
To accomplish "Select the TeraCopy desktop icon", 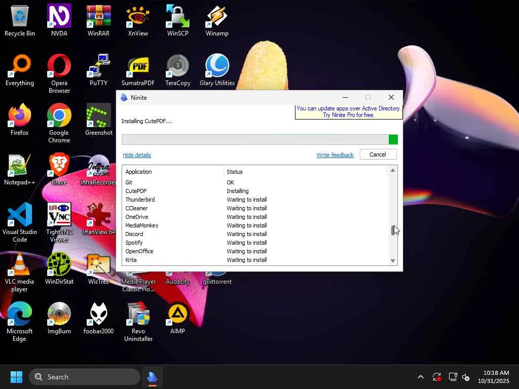I will pos(177,70).
